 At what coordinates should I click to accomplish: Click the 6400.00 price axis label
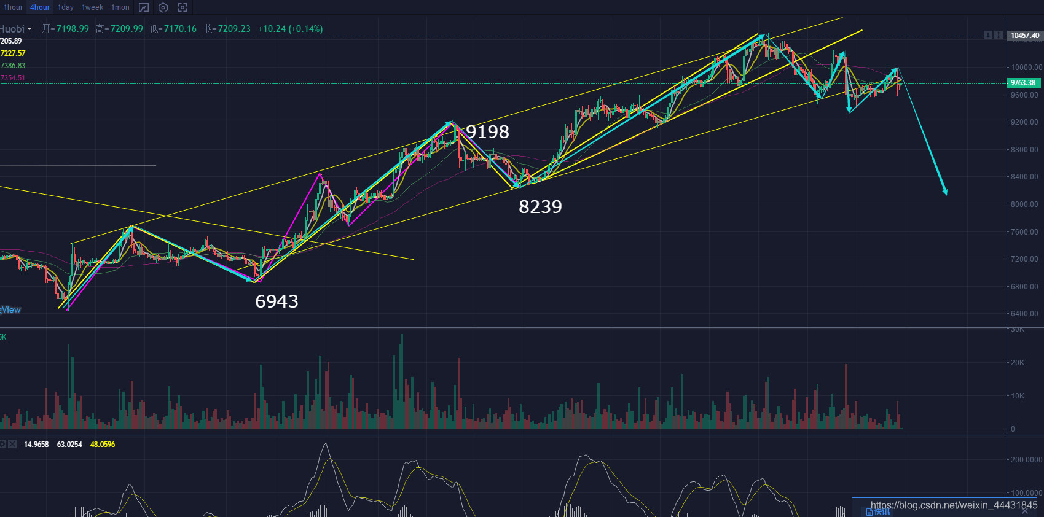point(1024,314)
